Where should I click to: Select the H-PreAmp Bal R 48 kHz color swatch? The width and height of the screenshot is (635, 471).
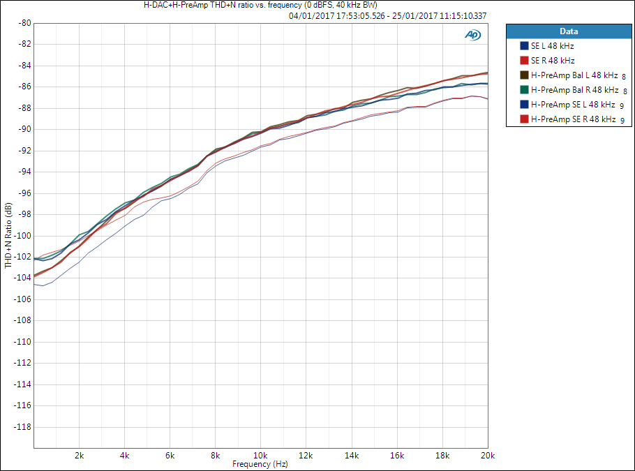524,89
